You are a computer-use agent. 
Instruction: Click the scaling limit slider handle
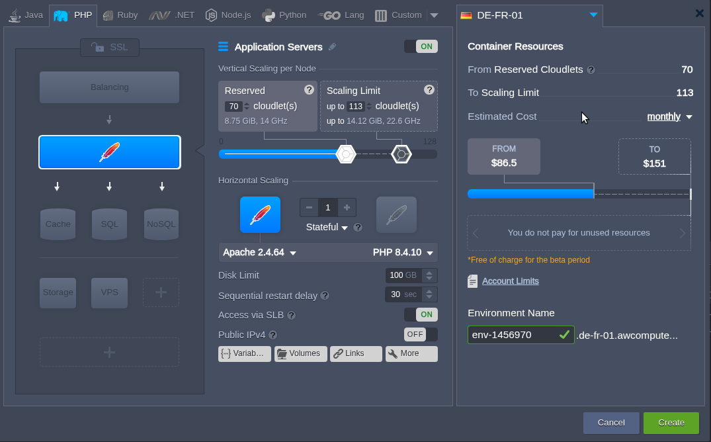pyautogui.click(x=401, y=154)
